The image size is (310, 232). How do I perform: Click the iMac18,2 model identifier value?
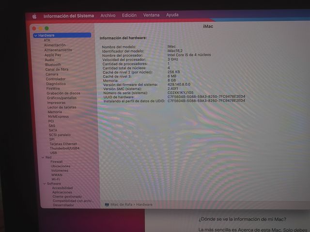pos(175,51)
